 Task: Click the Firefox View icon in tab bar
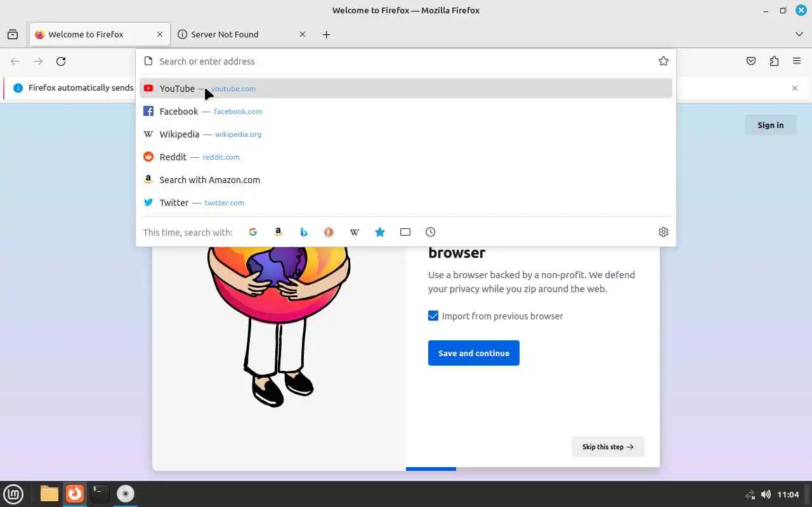[13, 34]
